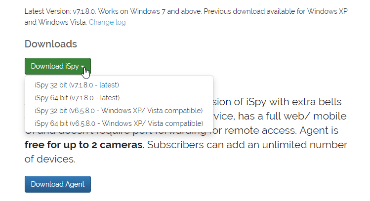
Task: Click the 'of devices.' text line
Action: 50,159
